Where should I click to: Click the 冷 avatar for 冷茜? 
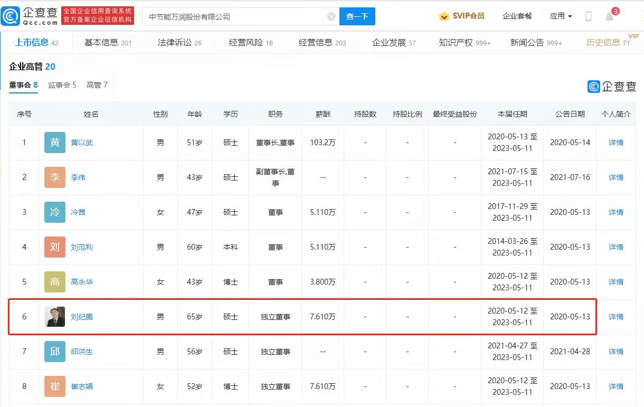[x=55, y=212]
